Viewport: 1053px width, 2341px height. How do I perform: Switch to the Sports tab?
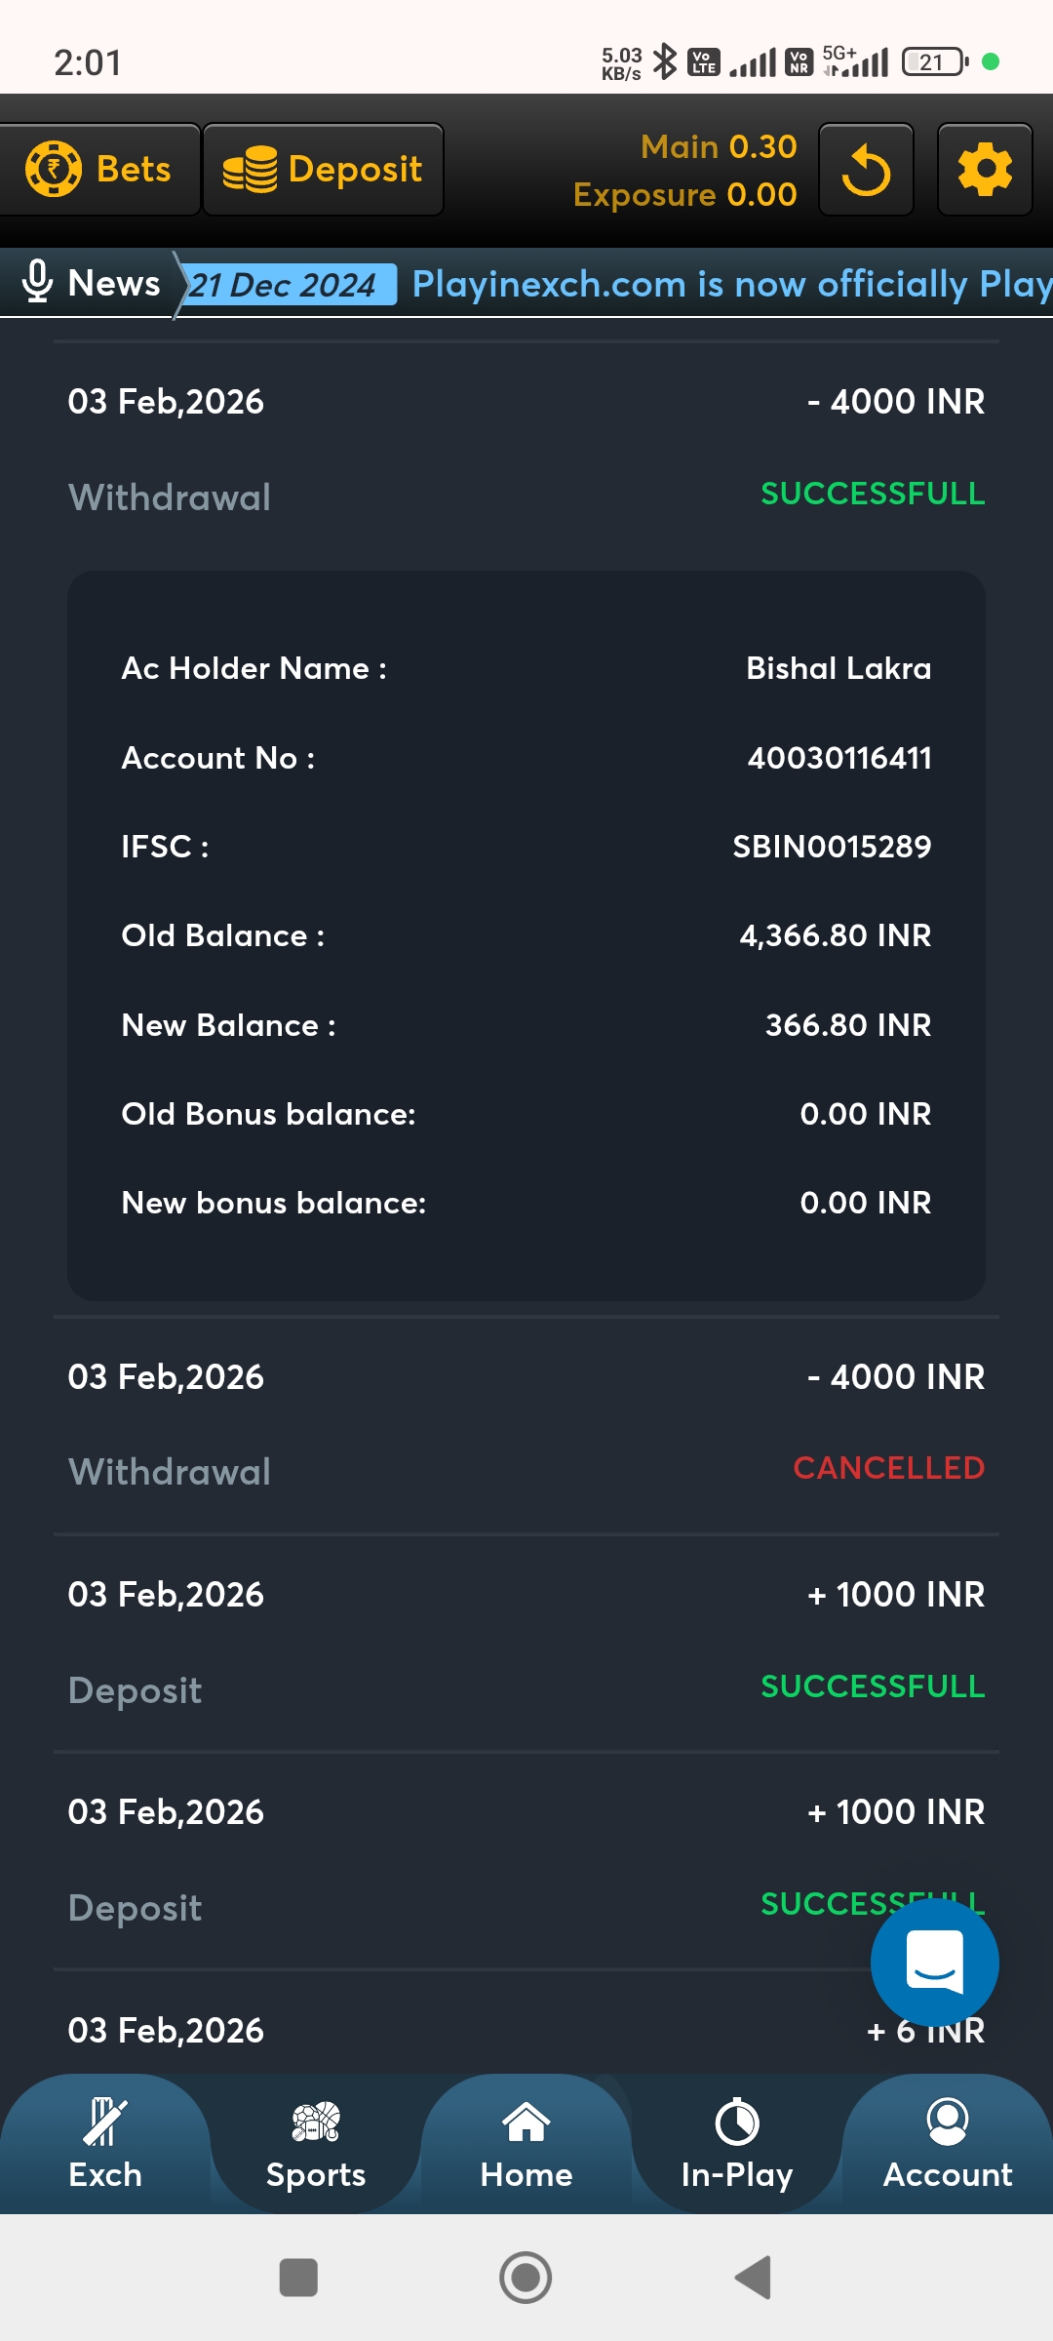[316, 2144]
